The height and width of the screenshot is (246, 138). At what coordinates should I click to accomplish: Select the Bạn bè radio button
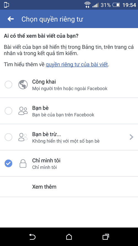tap(9, 111)
